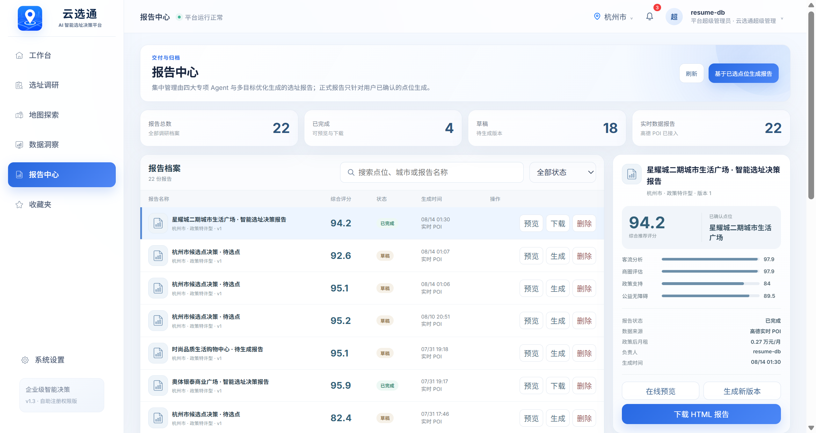Image resolution: width=816 pixels, height=433 pixels.
Task: Click the 数据洞察 chart icon
Action: pos(19,145)
